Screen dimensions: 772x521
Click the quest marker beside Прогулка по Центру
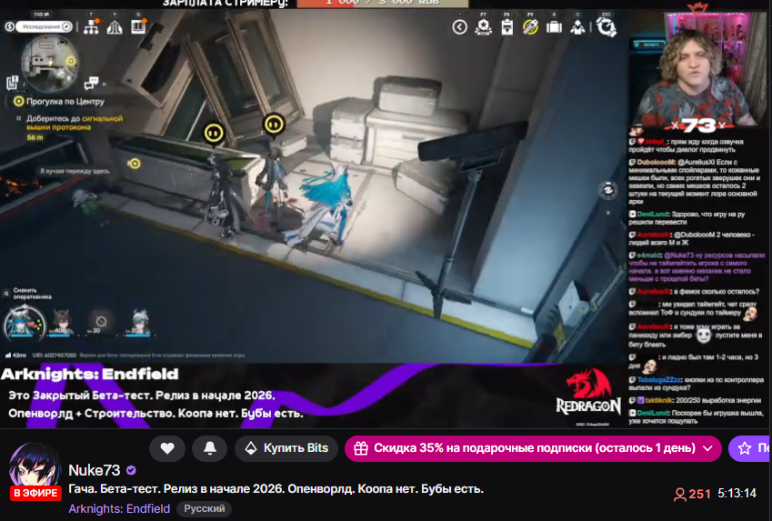point(19,102)
